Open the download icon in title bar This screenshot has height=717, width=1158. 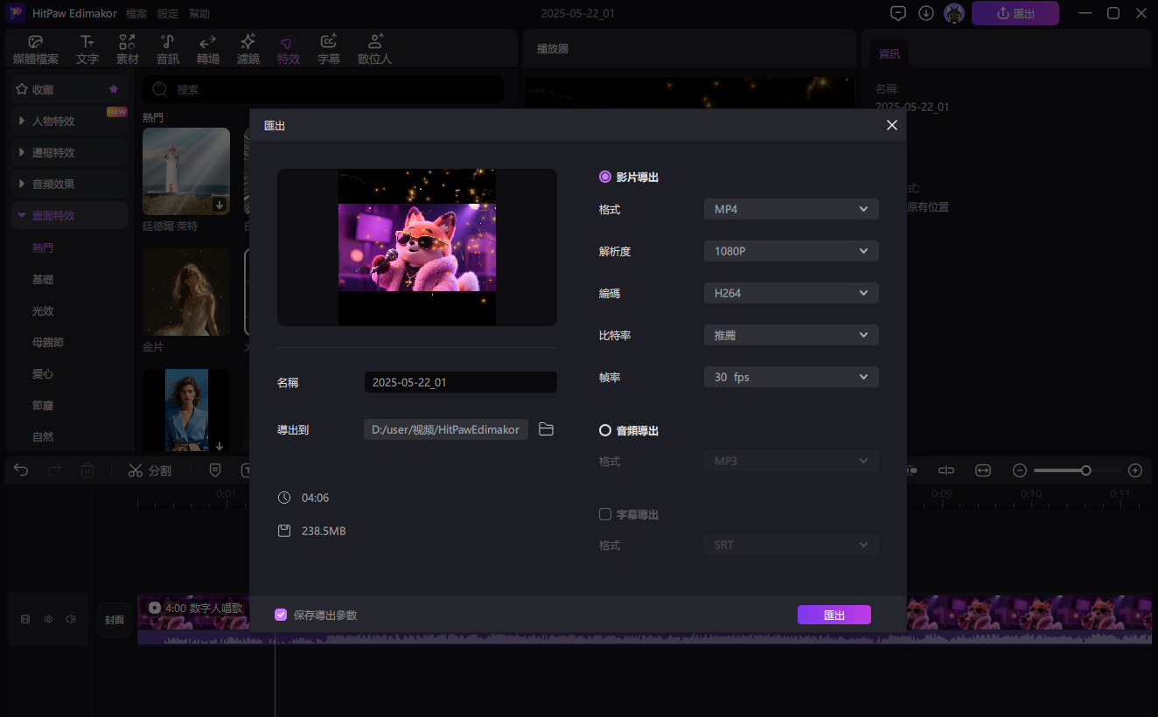click(925, 13)
